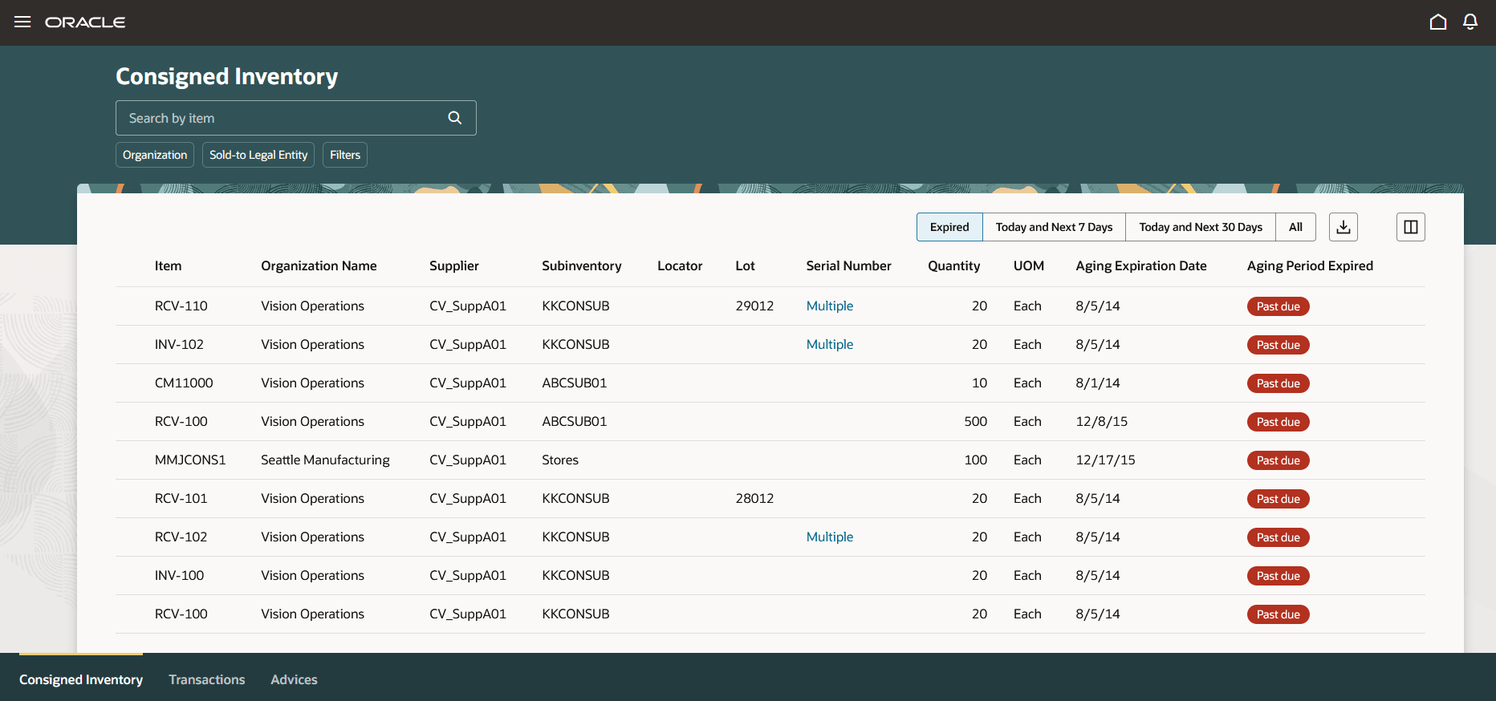The image size is (1496, 701).
Task: Select Today and Next 7 Days filter
Action: (1053, 227)
